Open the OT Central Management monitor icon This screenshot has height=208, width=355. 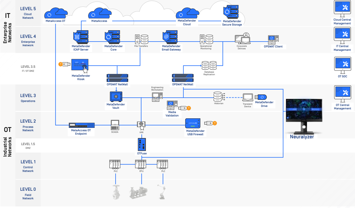pyautogui.click(x=343, y=94)
